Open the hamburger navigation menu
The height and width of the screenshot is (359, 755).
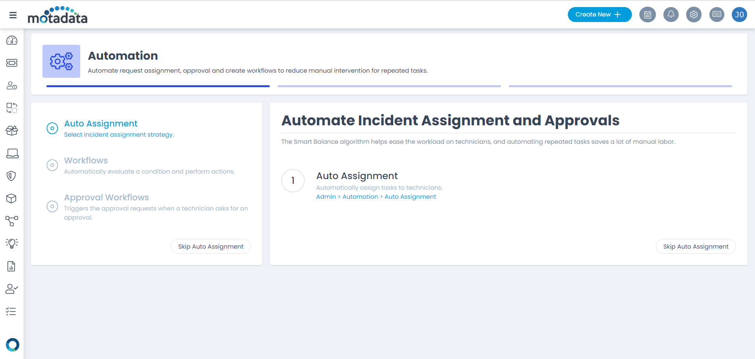(13, 15)
